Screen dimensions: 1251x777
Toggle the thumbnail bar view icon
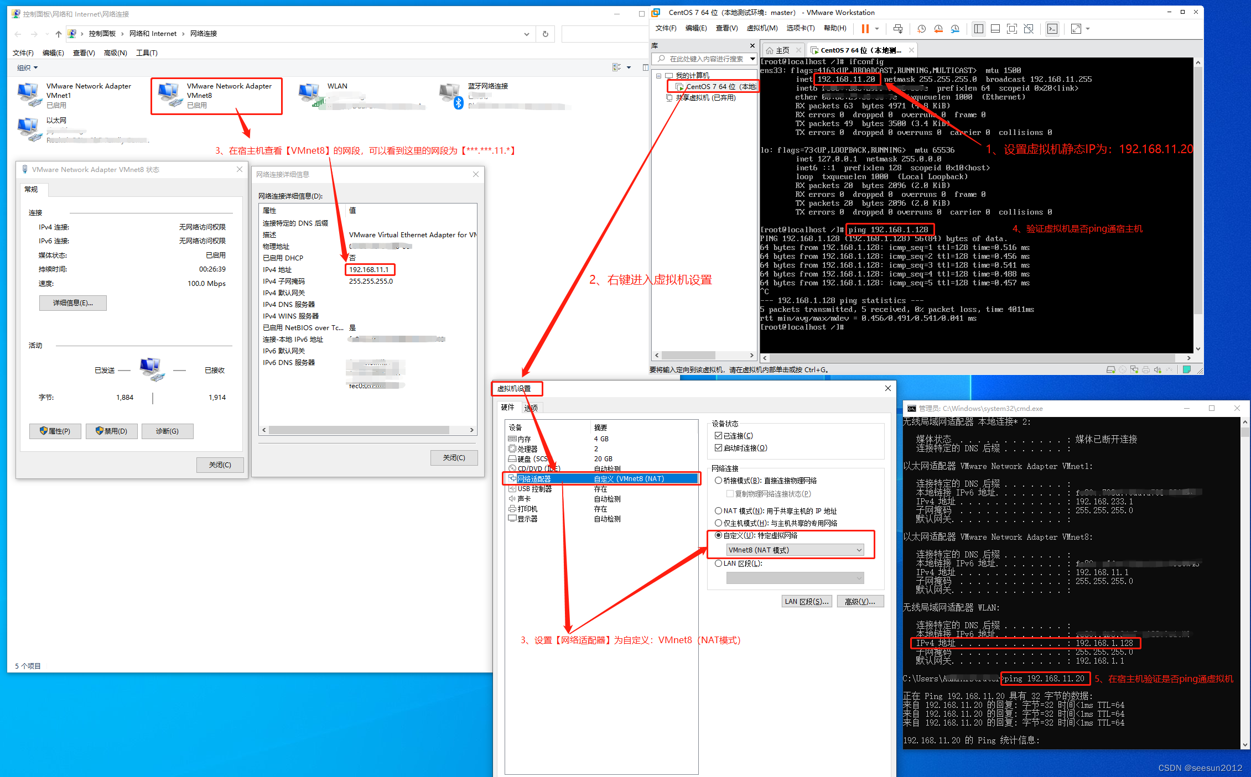coord(995,29)
